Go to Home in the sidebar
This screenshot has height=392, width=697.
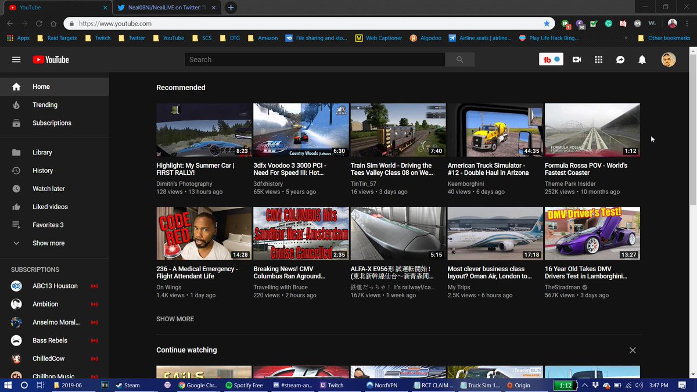pyautogui.click(x=54, y=87)
